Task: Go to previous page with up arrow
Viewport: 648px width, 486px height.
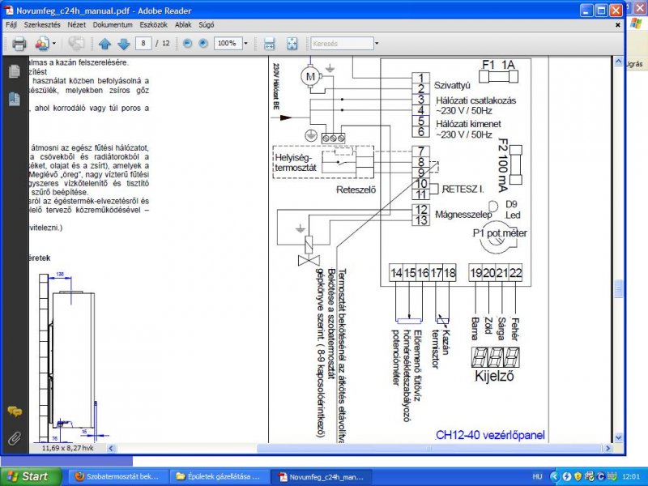Action: [x=104, y=44]
